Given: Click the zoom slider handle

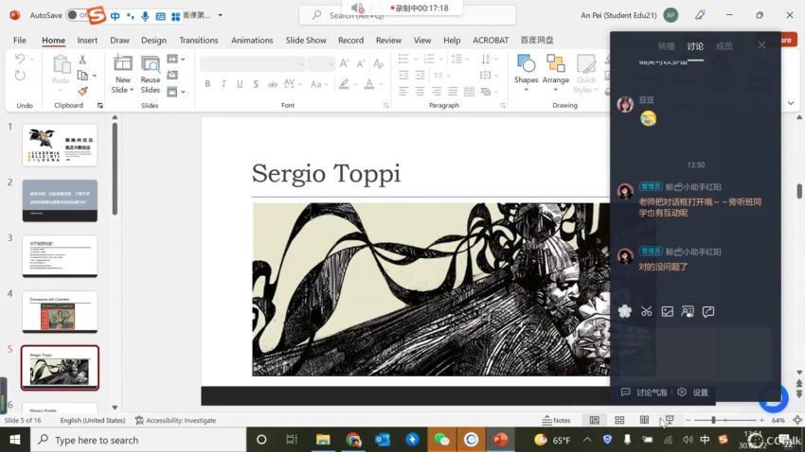Looking at the screenshot, I should pos(713,420).
